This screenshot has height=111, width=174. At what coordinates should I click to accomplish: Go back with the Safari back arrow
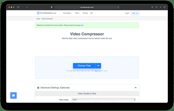(23, 7)
